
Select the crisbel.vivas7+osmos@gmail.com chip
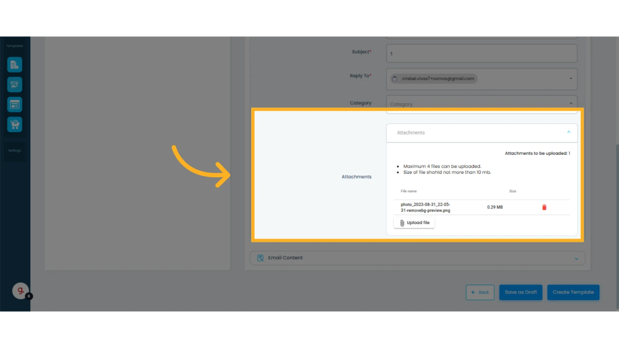[434, 79]
